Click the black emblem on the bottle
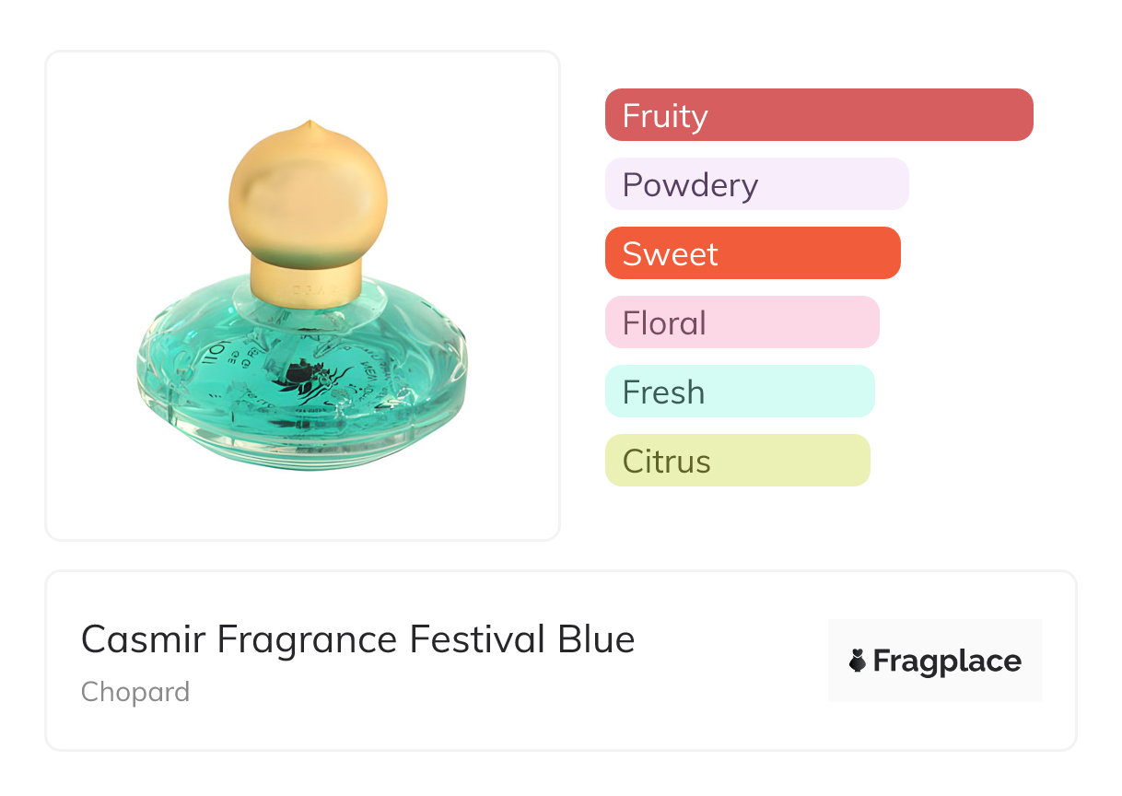 click(x=309, y=378)
